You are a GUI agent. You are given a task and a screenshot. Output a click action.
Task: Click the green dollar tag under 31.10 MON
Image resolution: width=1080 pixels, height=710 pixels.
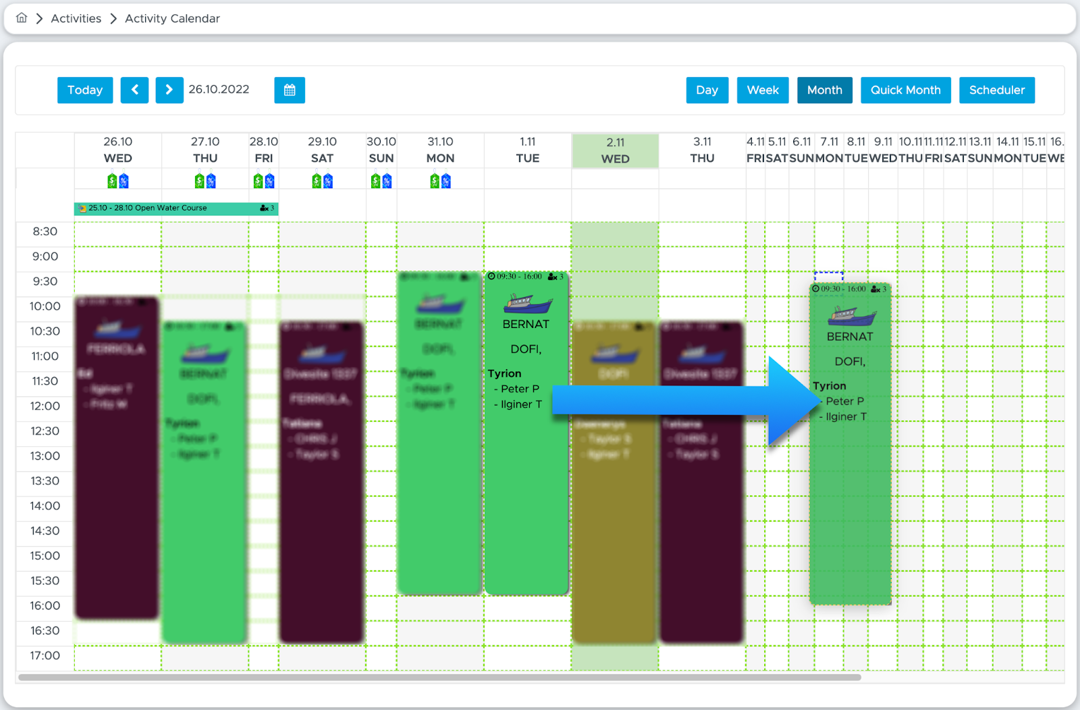click(x=435, y=181)
